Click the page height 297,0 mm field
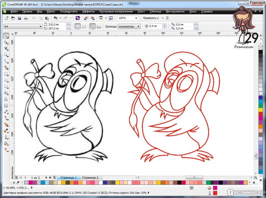Screen dimensions: 266x198 coord(57,28)
